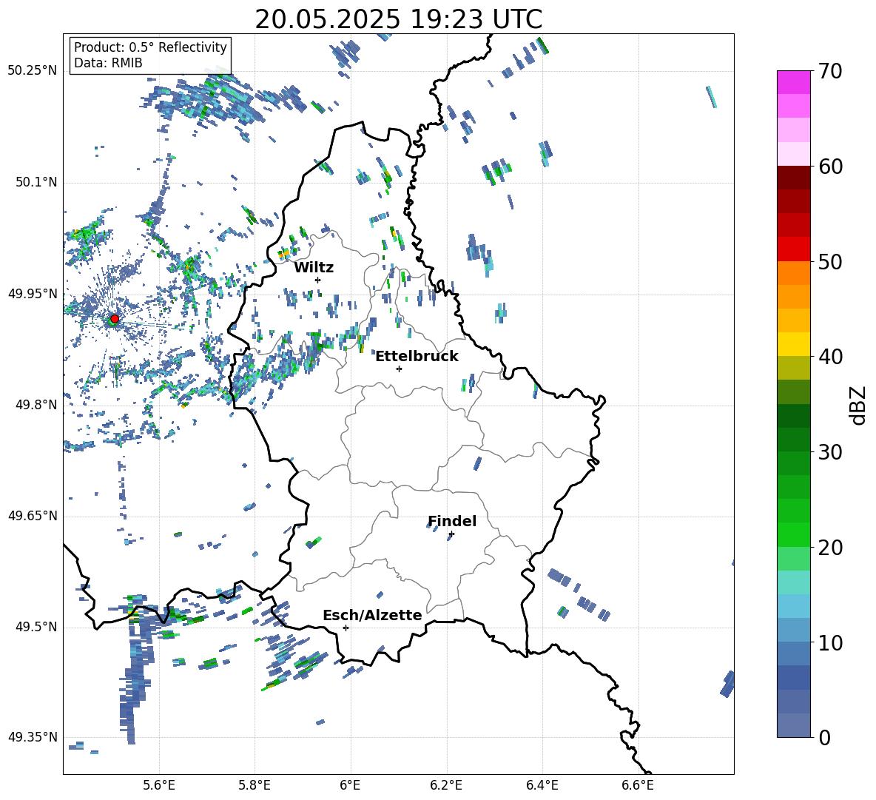Screen dimensions: 876x800
Task: Click the colorbar tick label 0
Action: click(825, 738)
